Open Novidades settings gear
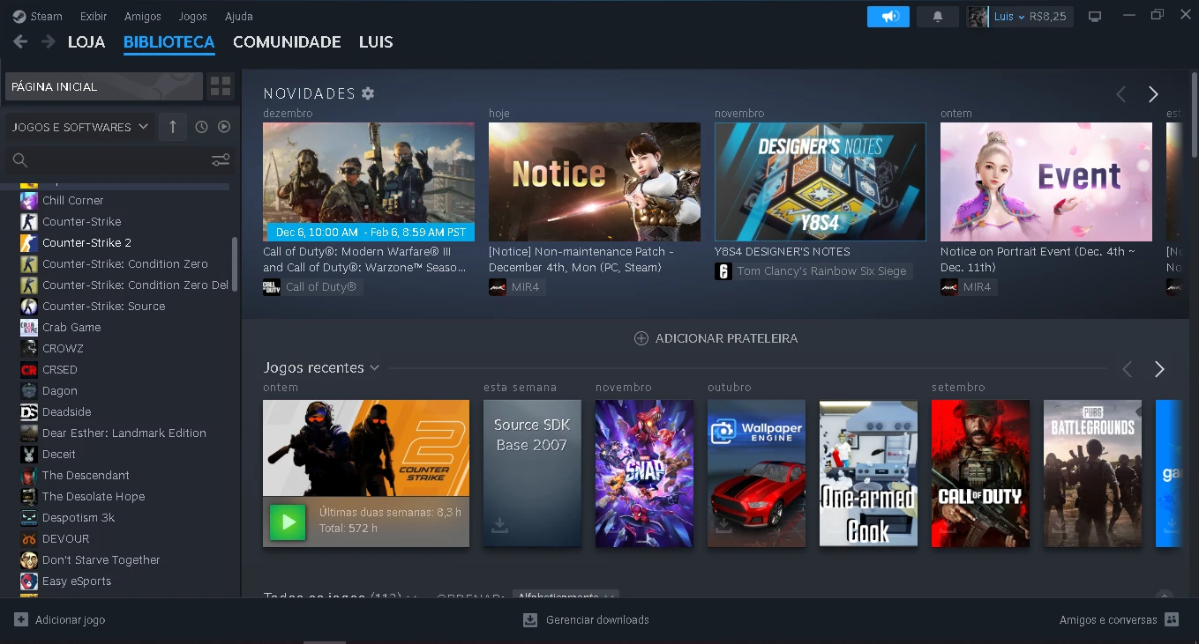Screen dimensions: 1199x644 (368, 93)
